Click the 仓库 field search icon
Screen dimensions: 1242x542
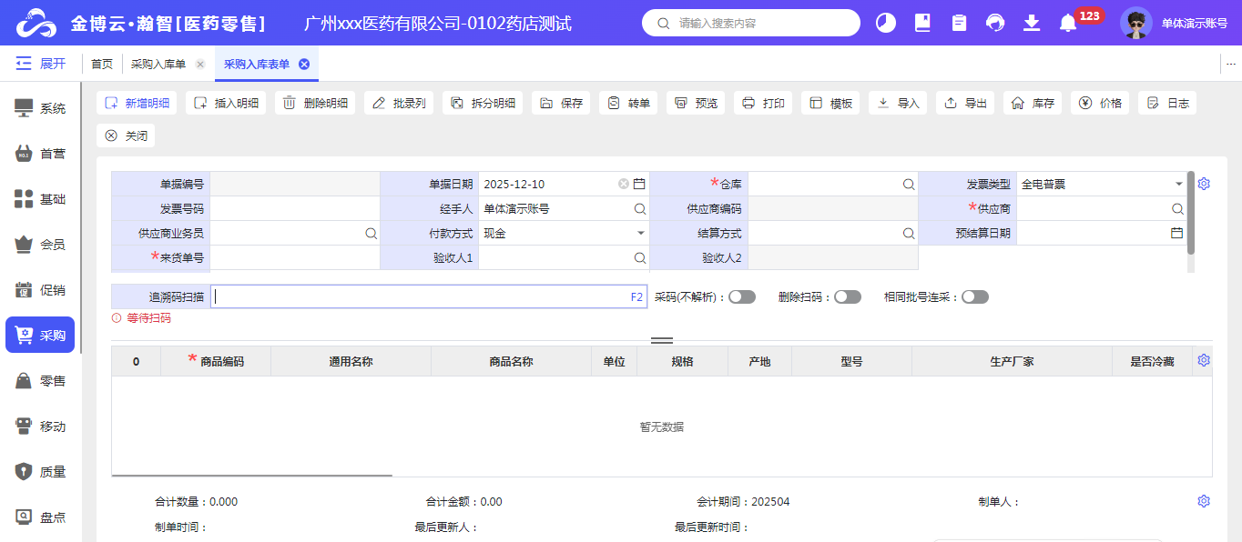pos(909,185)
